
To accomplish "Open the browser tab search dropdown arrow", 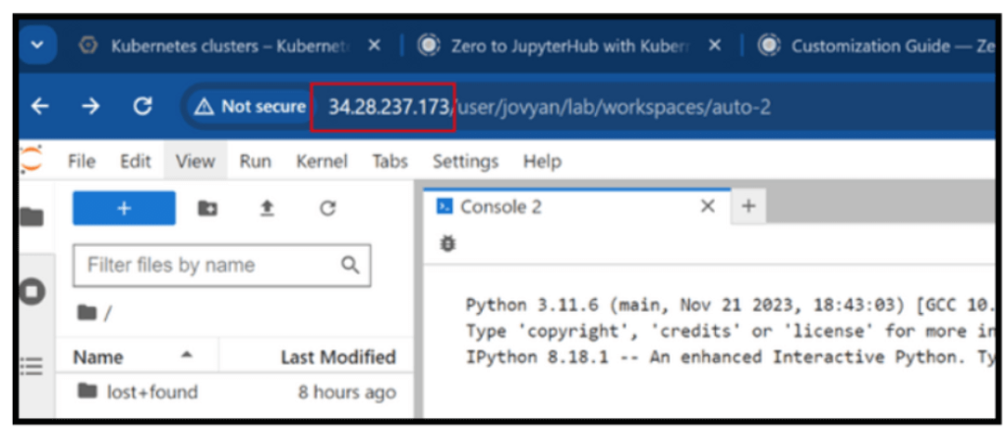I will click(37, 45).
